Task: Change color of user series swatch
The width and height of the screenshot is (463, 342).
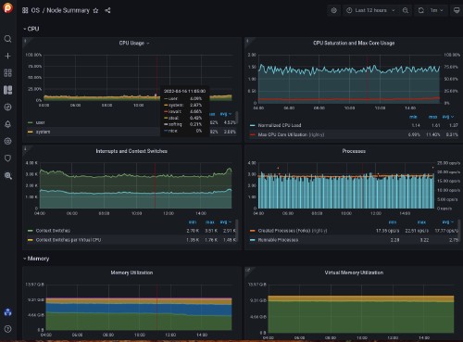Action: click(x=30, y=122)
